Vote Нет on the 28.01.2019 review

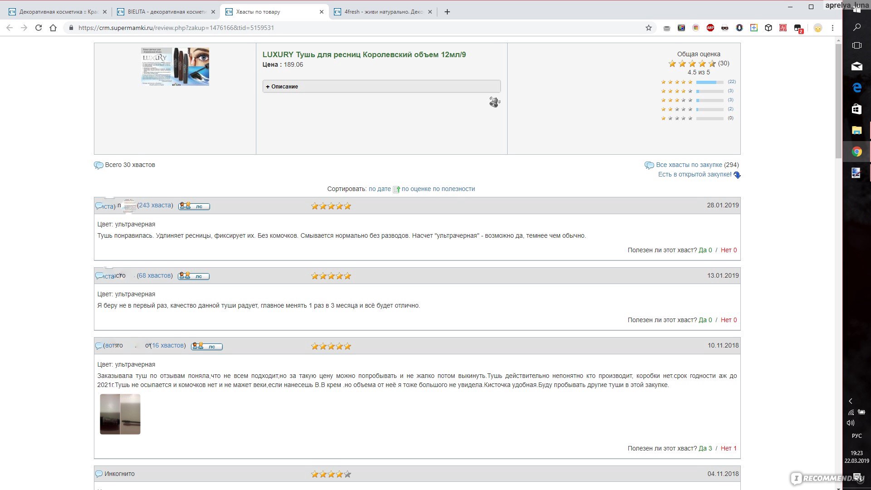(729, 250)
